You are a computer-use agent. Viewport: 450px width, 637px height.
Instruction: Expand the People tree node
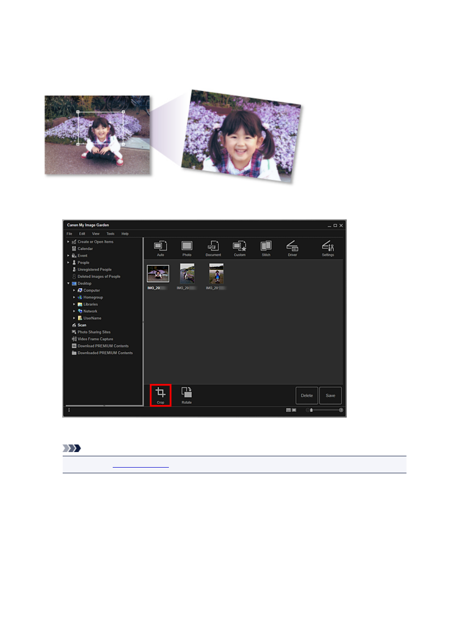pyautogui.click(x=68, y=262)
